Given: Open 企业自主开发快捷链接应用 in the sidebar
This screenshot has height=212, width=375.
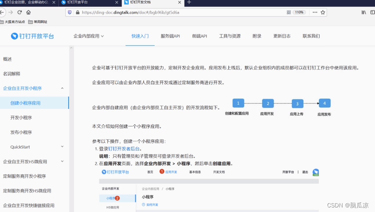Looking at the screenshot, I should (x=29, y=205).
